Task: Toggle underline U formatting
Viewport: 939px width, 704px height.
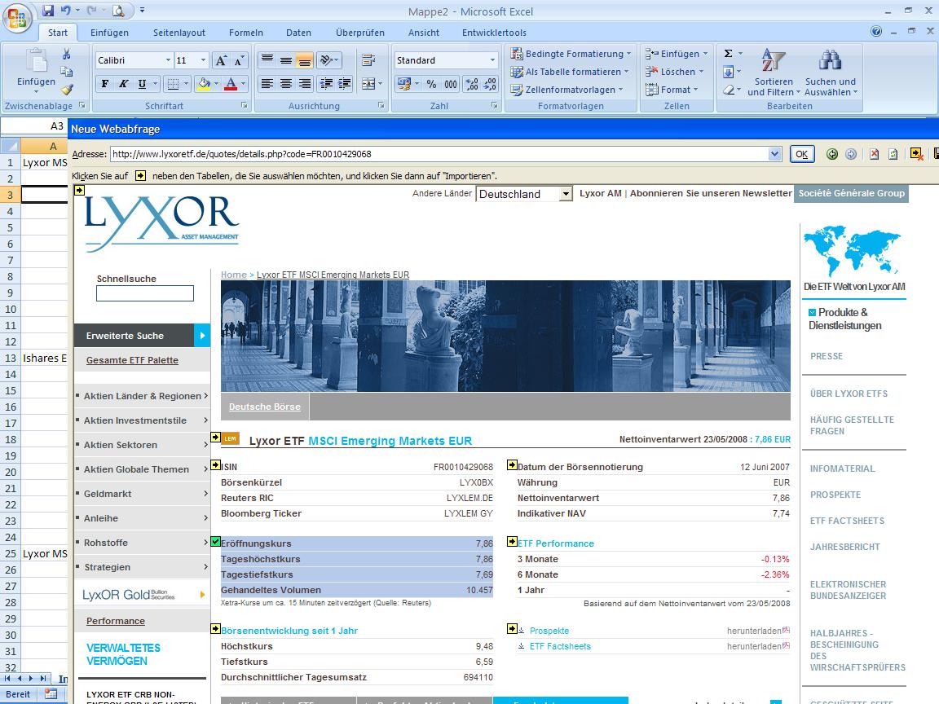Action: click(142, 84)
